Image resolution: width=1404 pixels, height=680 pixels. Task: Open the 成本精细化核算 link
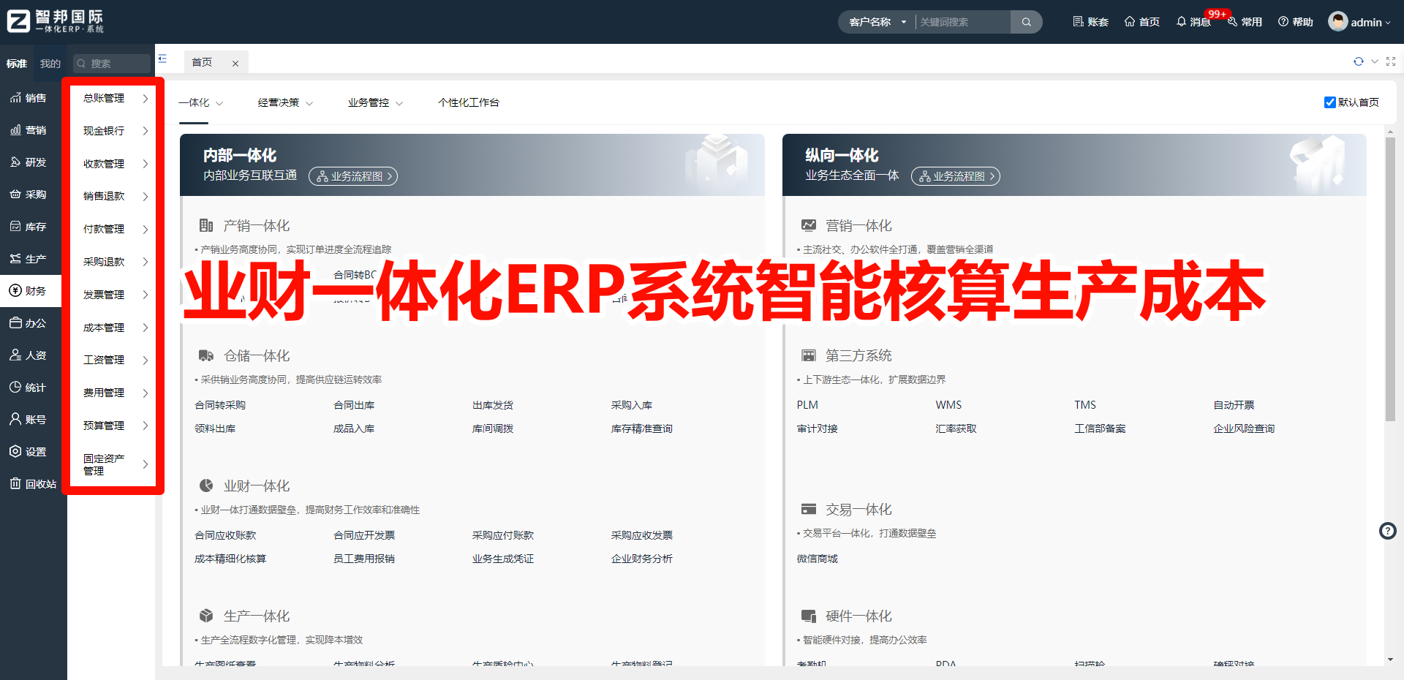(x=230, y=559)
